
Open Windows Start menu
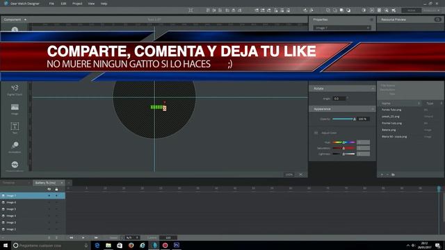(x=6, y=245)
